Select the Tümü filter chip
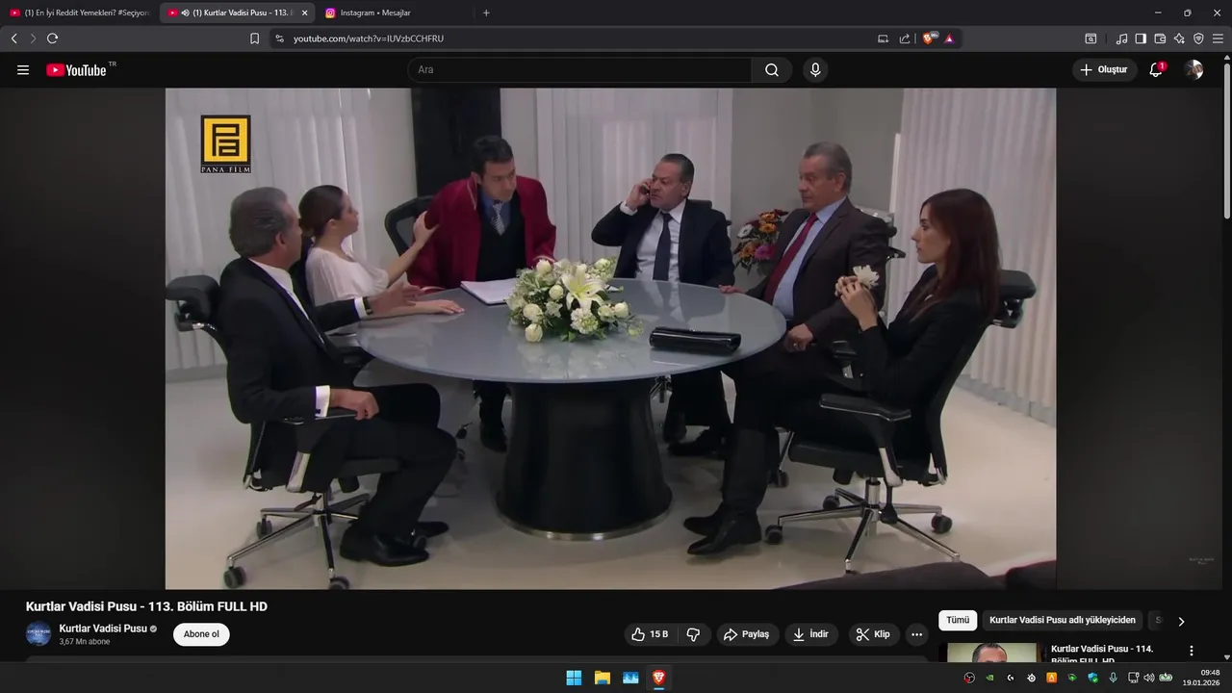 click(958, 621)
